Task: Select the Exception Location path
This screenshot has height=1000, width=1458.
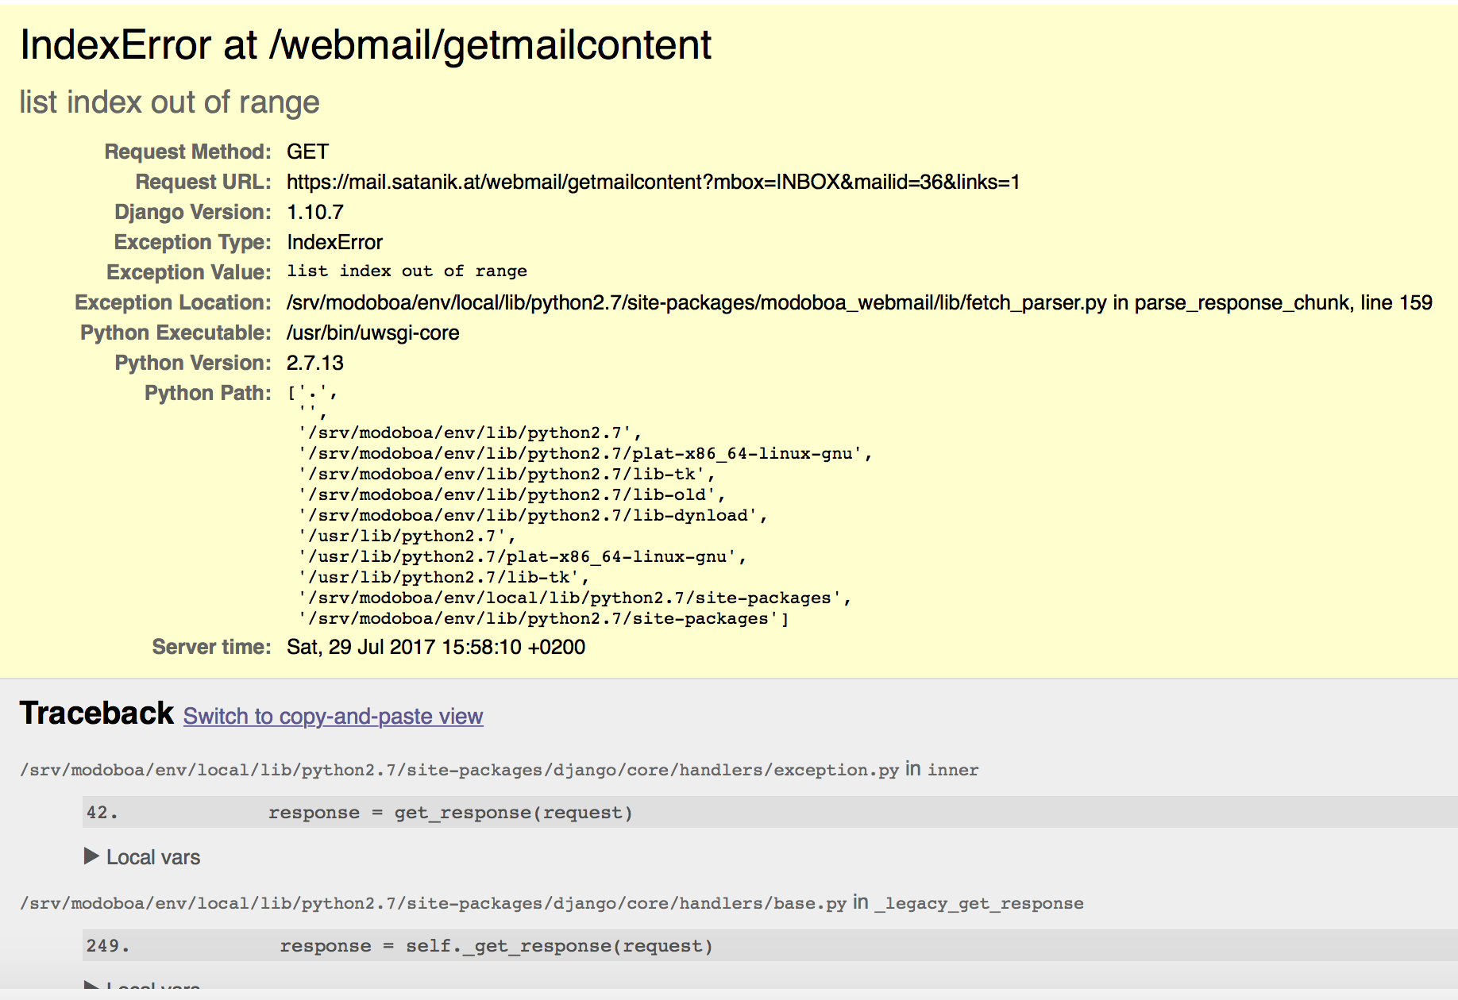Action: point(859,302)
